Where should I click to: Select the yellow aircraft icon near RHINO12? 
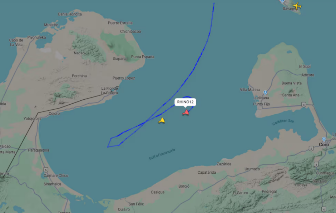162,121
